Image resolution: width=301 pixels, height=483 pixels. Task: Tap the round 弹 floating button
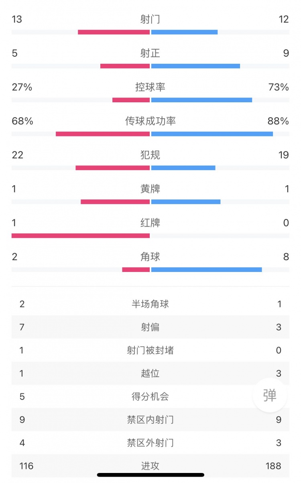pyautogui.click(x=270, y=395)
